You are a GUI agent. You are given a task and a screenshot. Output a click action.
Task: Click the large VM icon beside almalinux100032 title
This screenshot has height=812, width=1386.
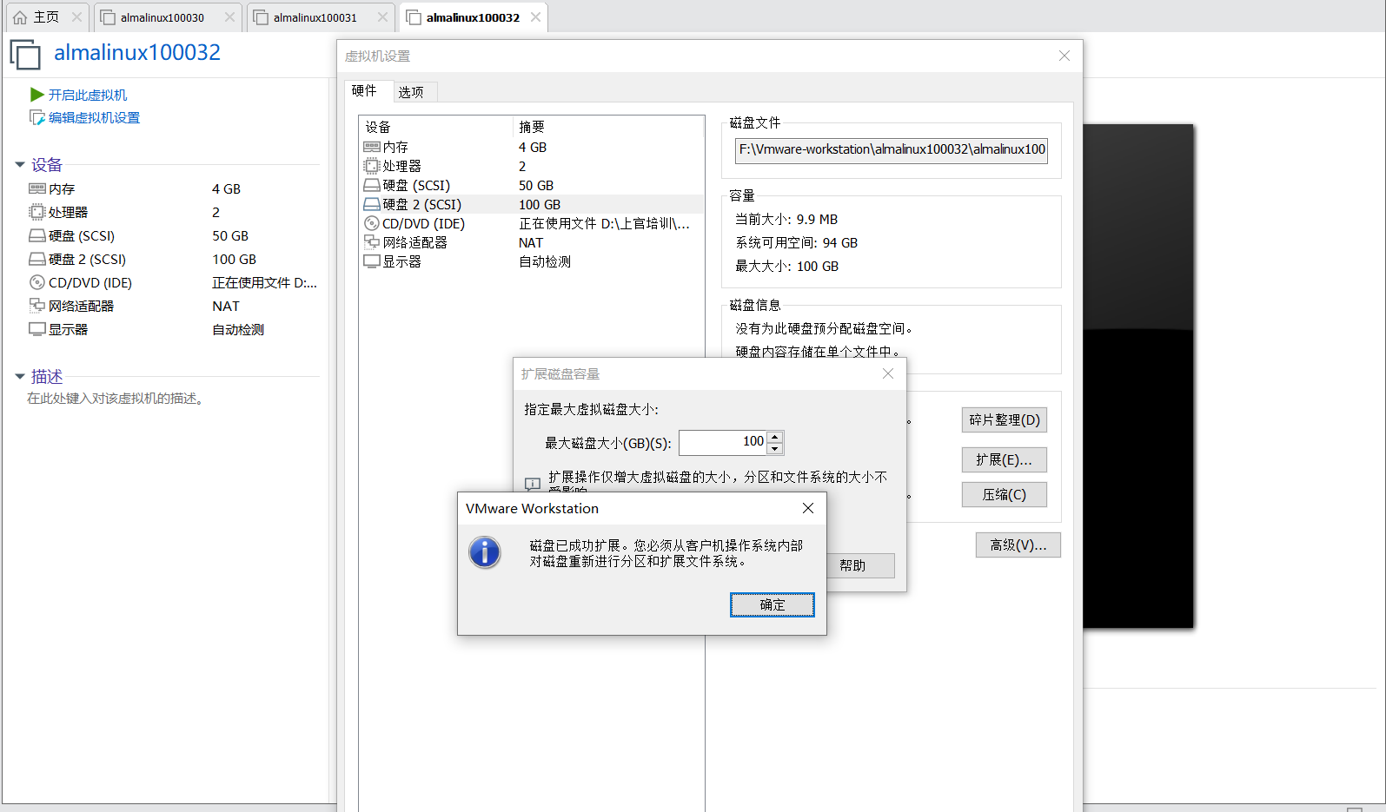click(x=25, y=55)
